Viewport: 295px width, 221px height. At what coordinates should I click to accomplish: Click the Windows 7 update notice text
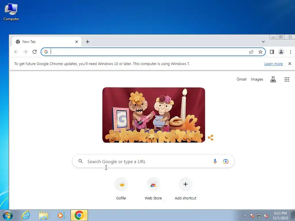click(102, 64)
